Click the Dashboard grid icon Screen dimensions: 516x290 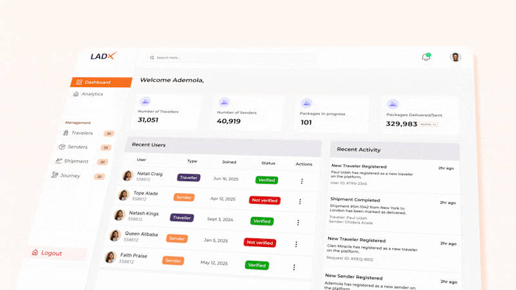pos(79,82)
